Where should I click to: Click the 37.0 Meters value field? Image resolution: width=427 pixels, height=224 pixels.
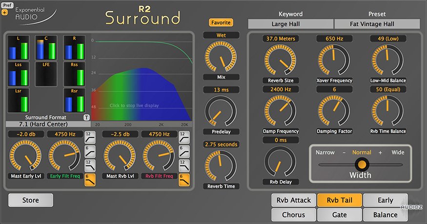[x=281, y=38]
